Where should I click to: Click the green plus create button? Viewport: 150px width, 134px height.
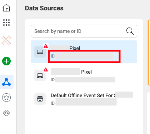(6, 61)
